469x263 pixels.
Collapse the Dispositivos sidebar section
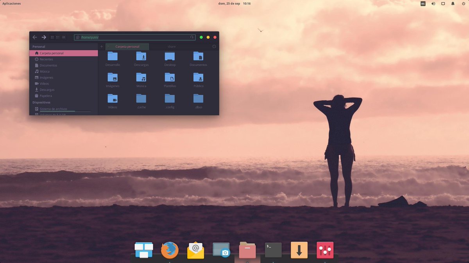pos(41,102)
